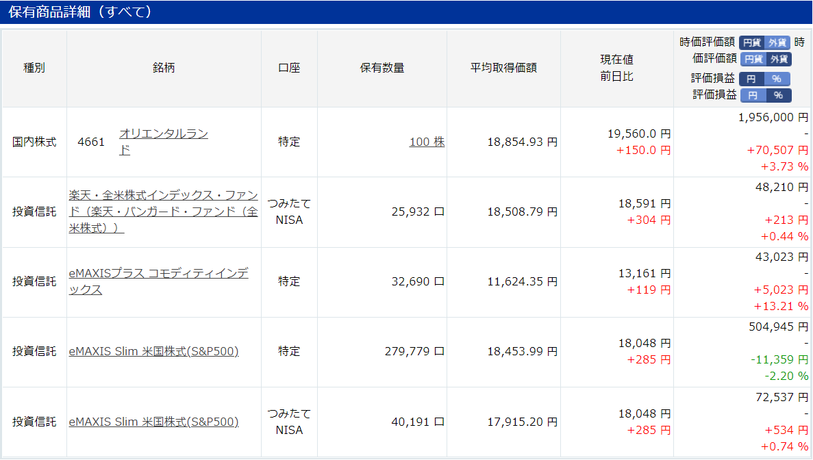The image size is (813, 460).
Task: Click the 100 株 holdings link
Action: click(x=427, y=142)
